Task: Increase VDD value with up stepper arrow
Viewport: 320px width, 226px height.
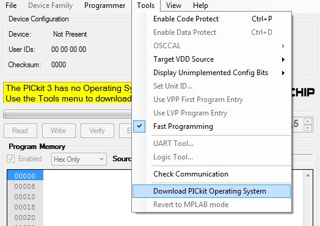Action: [308, 122]
